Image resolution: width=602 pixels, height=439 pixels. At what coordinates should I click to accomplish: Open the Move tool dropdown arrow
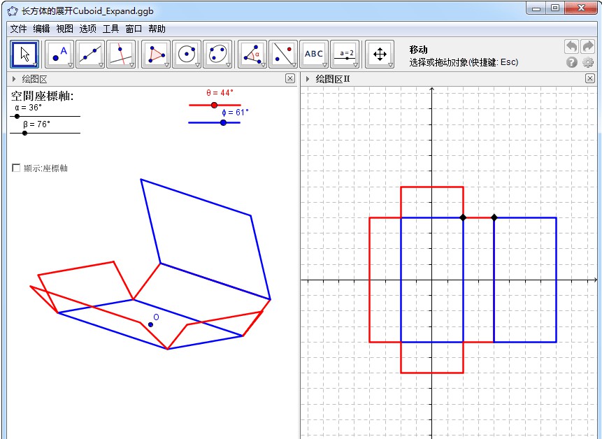tap(36, 65)
